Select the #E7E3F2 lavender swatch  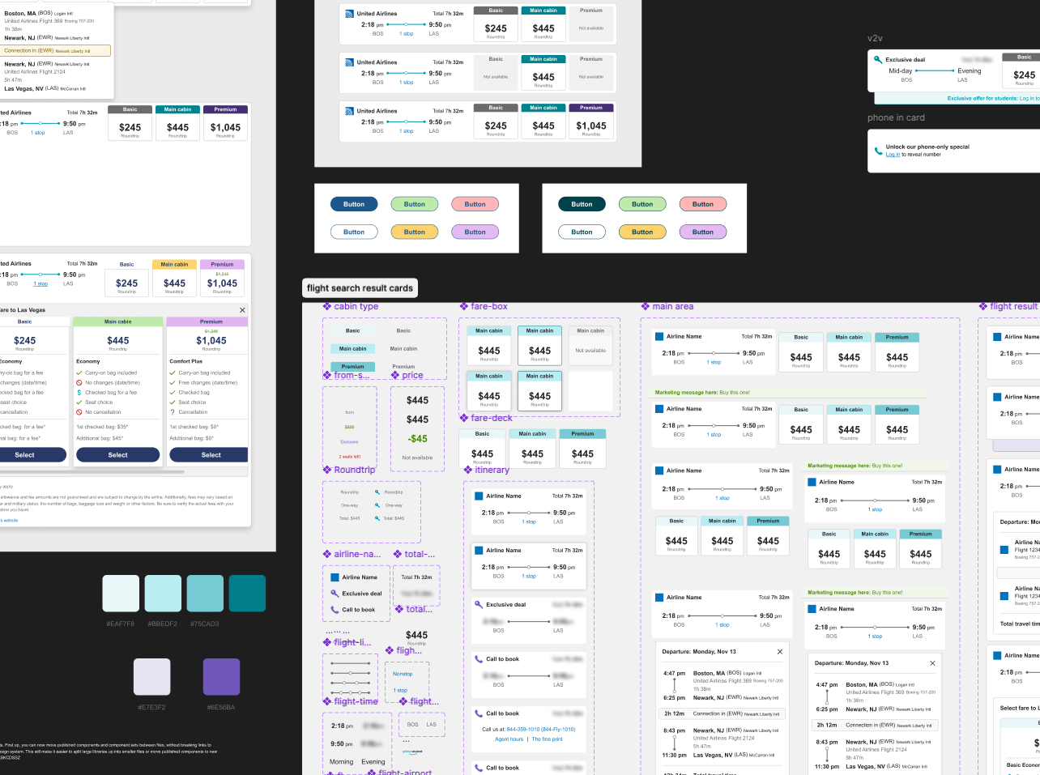(x=152, y=677)
